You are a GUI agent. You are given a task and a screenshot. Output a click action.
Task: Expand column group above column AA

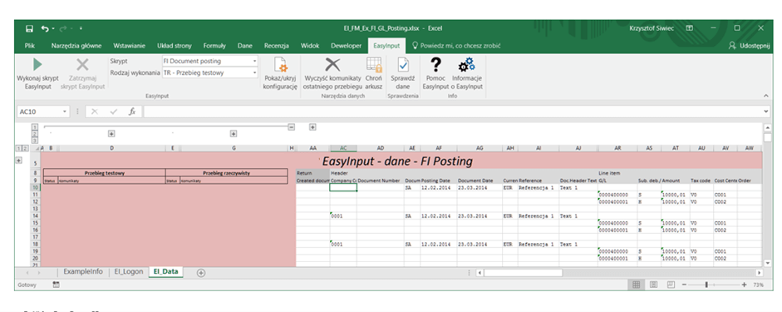click(x=312, y=126)
